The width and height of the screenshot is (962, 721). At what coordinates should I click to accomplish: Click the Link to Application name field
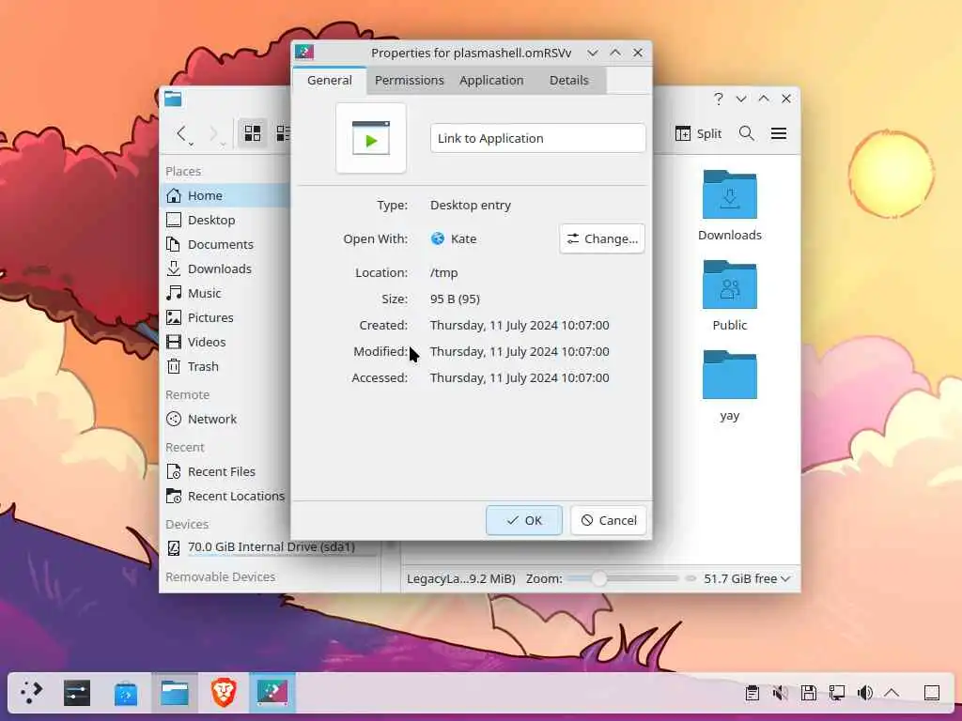click(537, 138)
